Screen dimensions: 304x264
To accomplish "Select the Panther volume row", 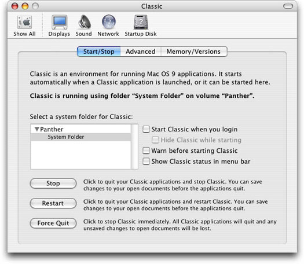I will coord(81,129).
